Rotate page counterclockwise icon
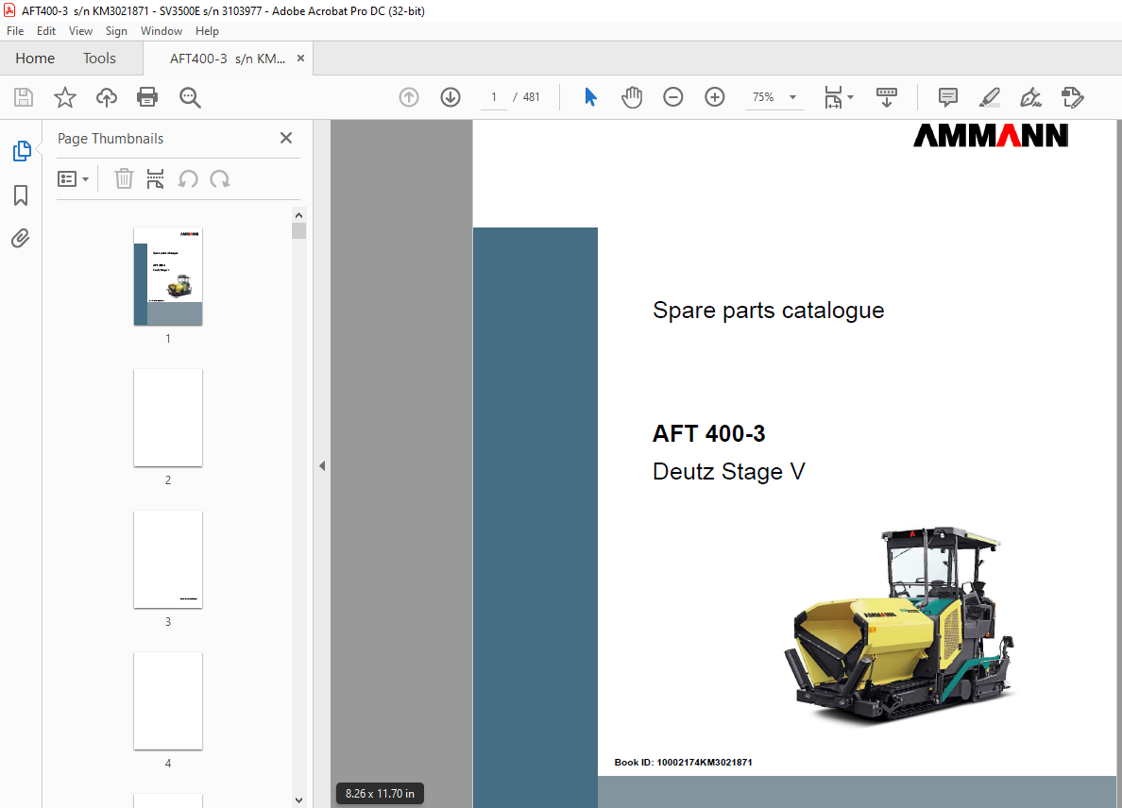 point(188,178)
